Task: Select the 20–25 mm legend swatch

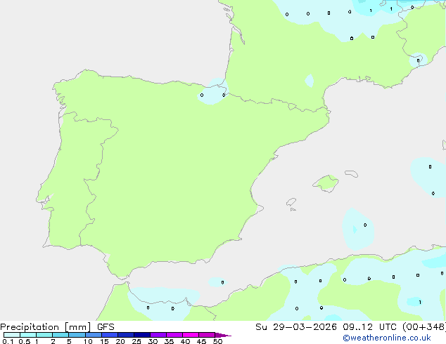Action: click(126, 335)
